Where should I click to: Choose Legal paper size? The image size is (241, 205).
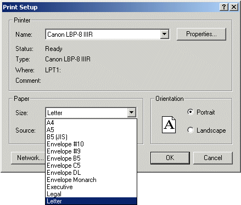click(x=91, y=194)
